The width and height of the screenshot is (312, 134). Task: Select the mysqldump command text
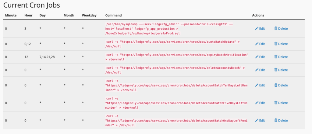click(169, 29)
